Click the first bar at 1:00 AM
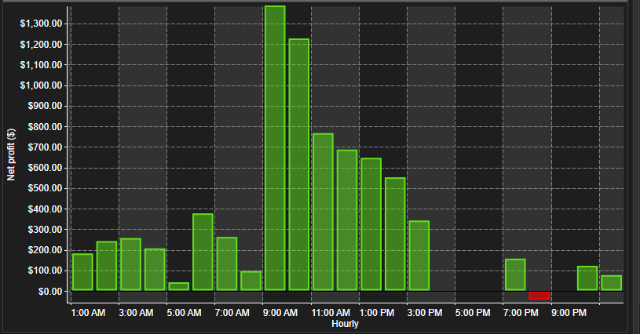The width and height of the screenshot is (640, 334). (x=83, y=272)
